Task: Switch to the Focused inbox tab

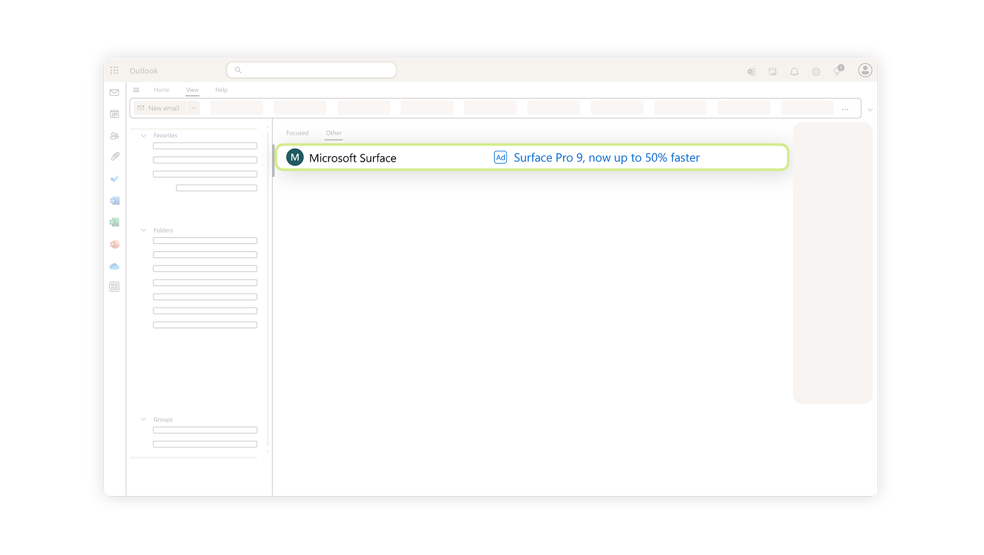Action: pyautogui.click(x=297, y=133)
